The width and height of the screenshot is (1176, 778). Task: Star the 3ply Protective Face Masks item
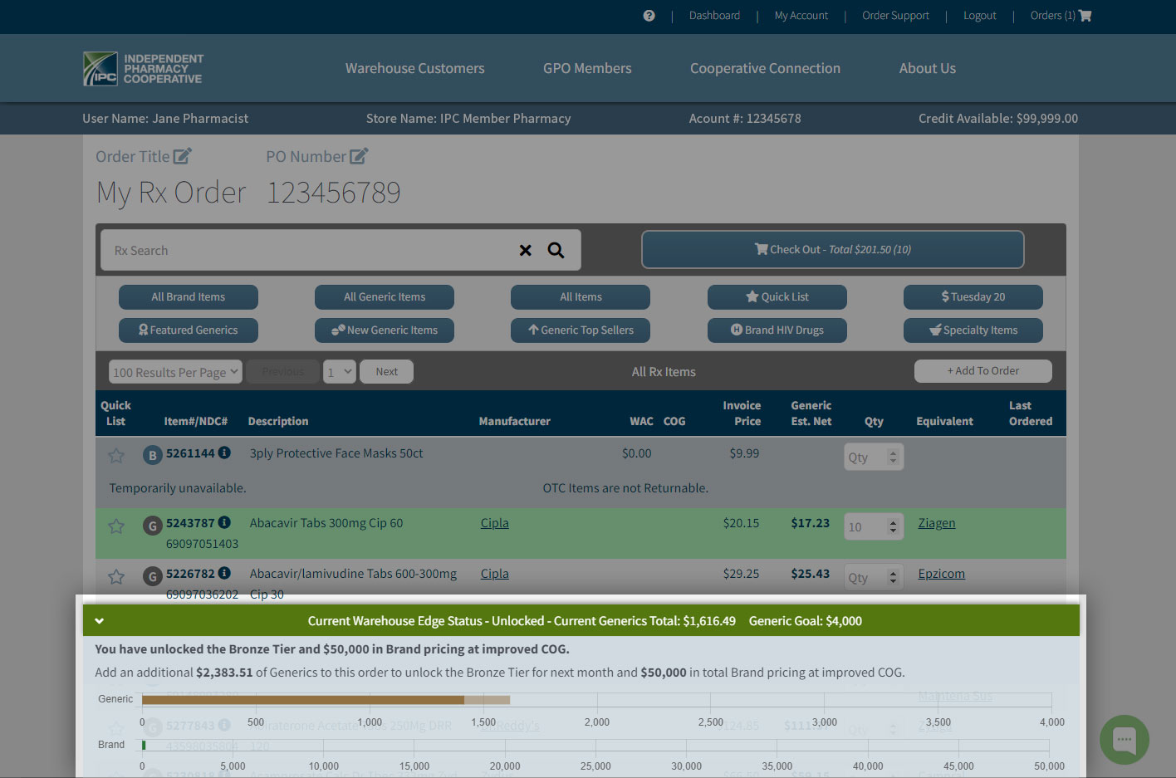pos(116,456)
